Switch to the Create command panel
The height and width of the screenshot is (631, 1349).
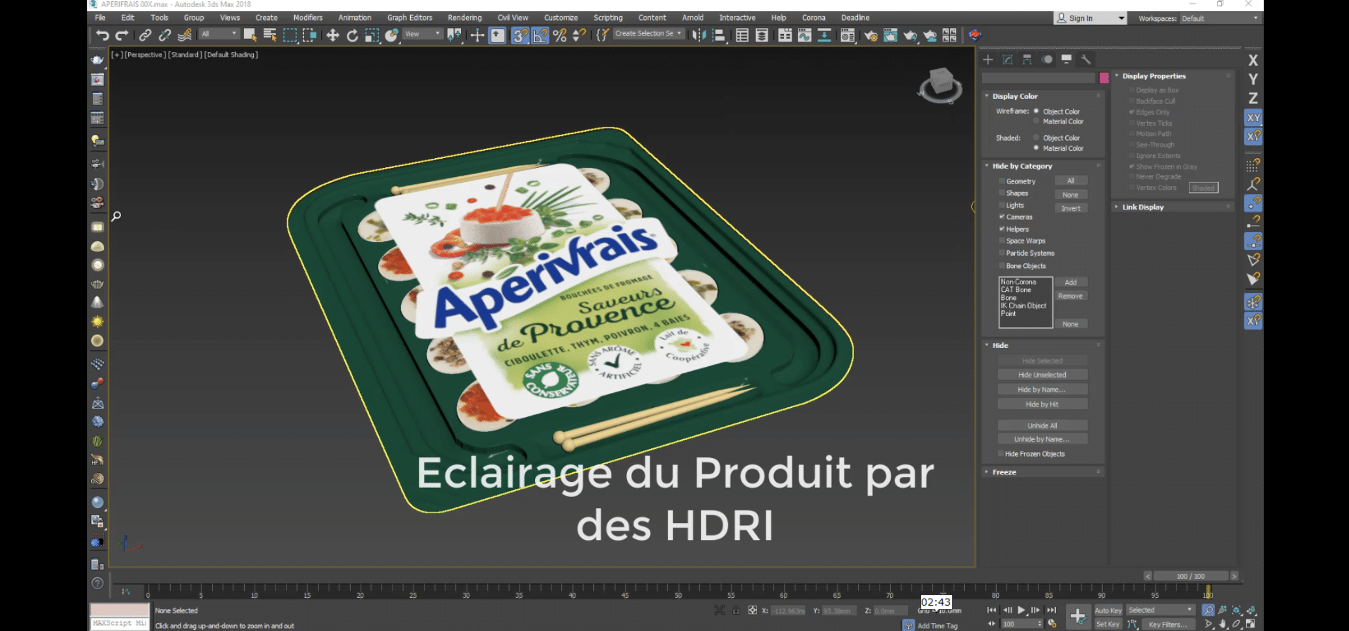click(988, 59)
